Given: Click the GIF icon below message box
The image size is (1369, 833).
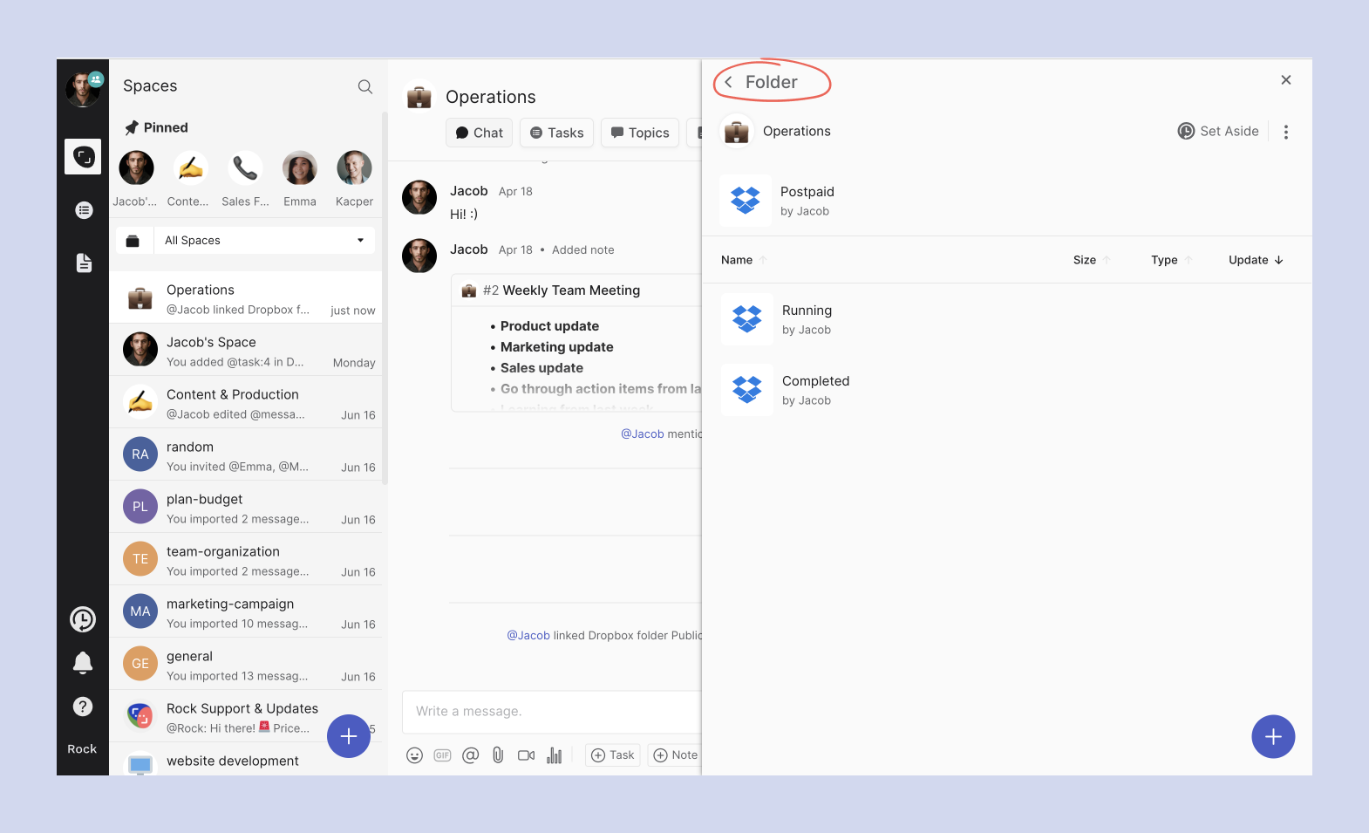Looking at the screenshot, I should tap(442, 755).
